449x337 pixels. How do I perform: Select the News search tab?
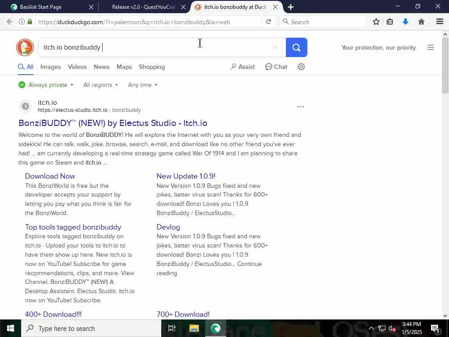[x=102, y=67]
